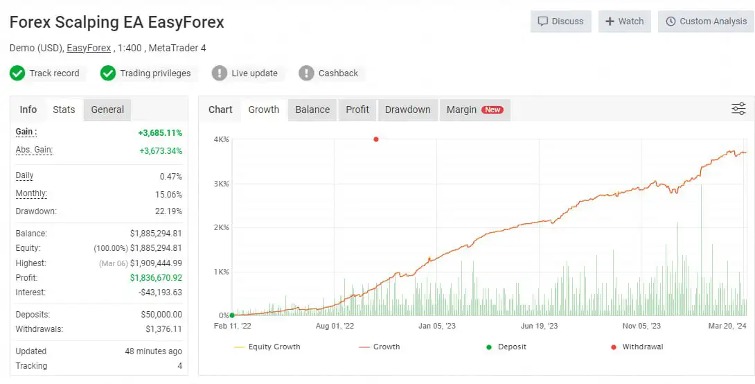Follow the EasyForex broker link
This screenshot has width=755, height=384.
89,48
